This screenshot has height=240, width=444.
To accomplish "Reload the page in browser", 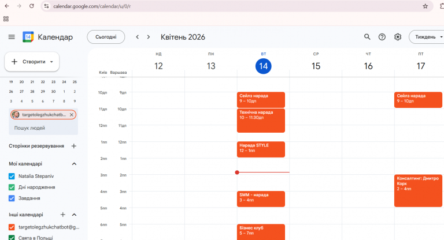I will [31, 6].
